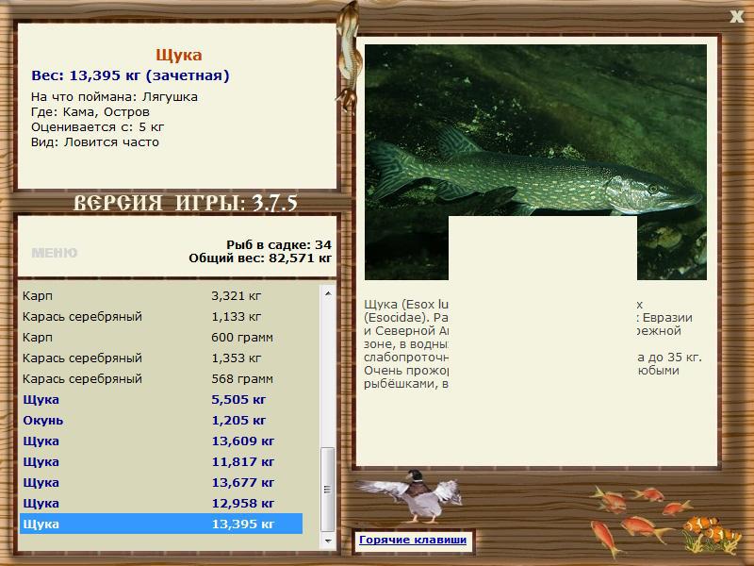The width and height of the screenshot is (754, 566).
Task: Click the fish list scrollbar thumb
Action: (x=328, y=489)
